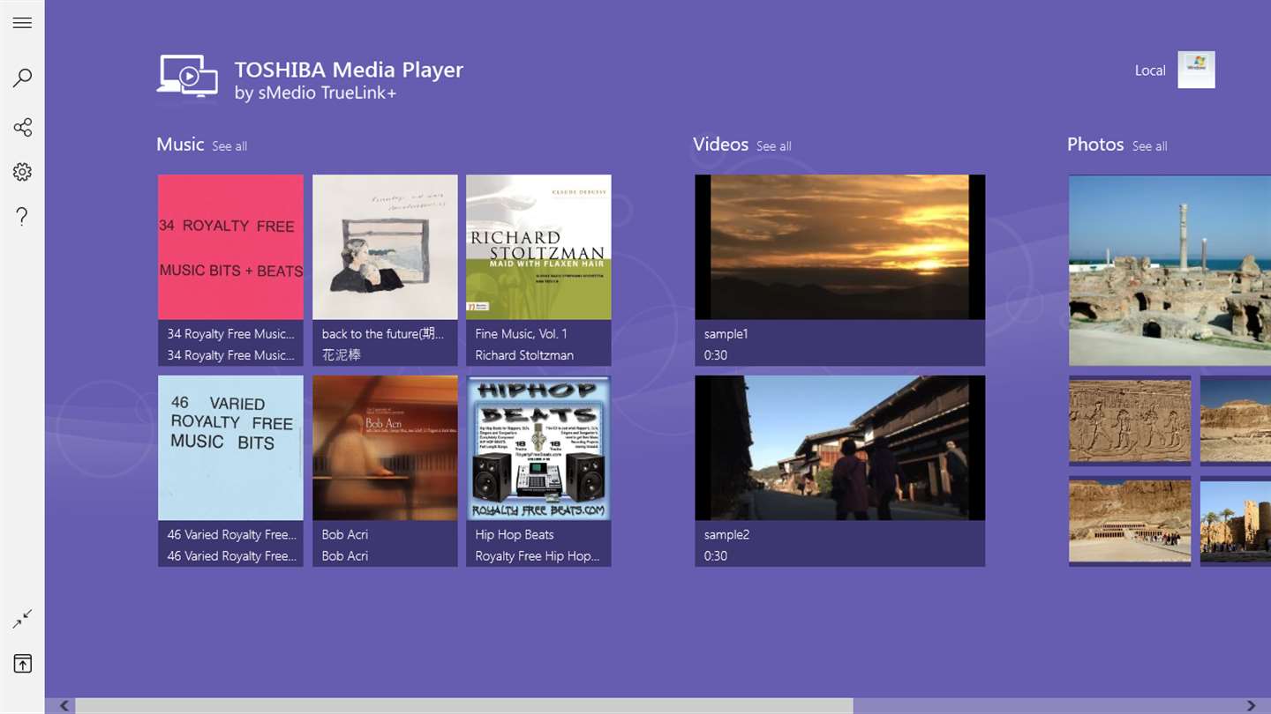Screen dimensions: 1271x714
Task: Open 46 Varied Royalty Free album cover
Action: [230, 448]
